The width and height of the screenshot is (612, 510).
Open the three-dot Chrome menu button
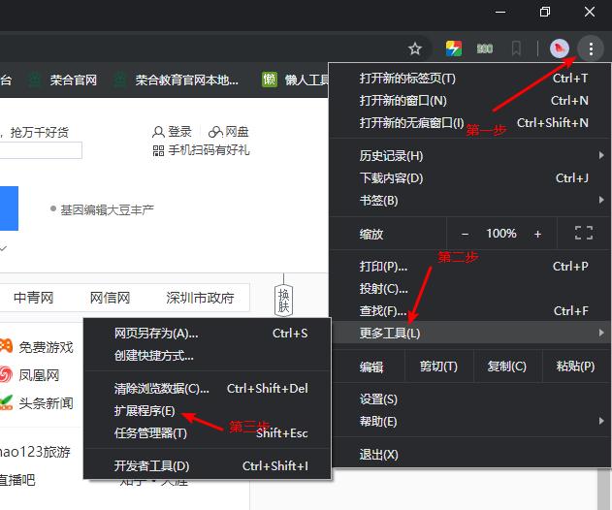tap(591, 48)
